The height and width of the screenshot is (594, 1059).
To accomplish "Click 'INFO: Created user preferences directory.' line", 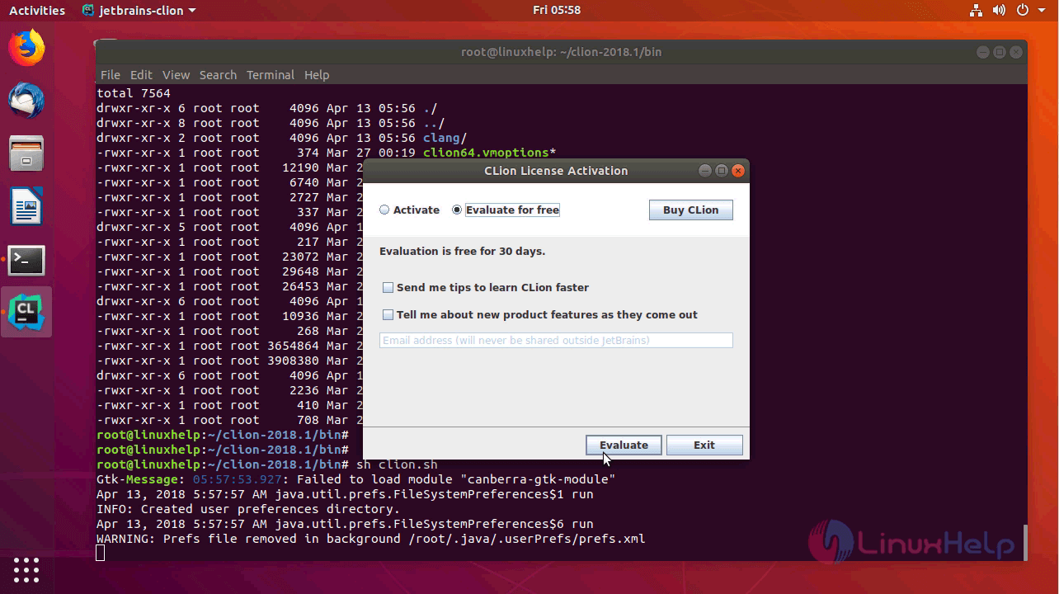I will [248, 509].
